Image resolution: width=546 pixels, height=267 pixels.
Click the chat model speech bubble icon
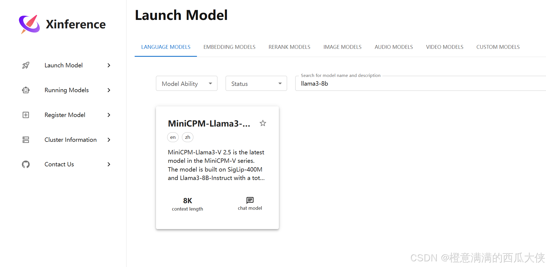(250, 200)
